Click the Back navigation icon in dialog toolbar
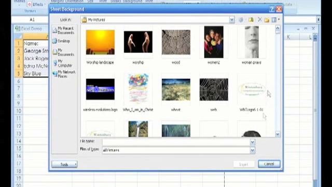 (241, 20)
